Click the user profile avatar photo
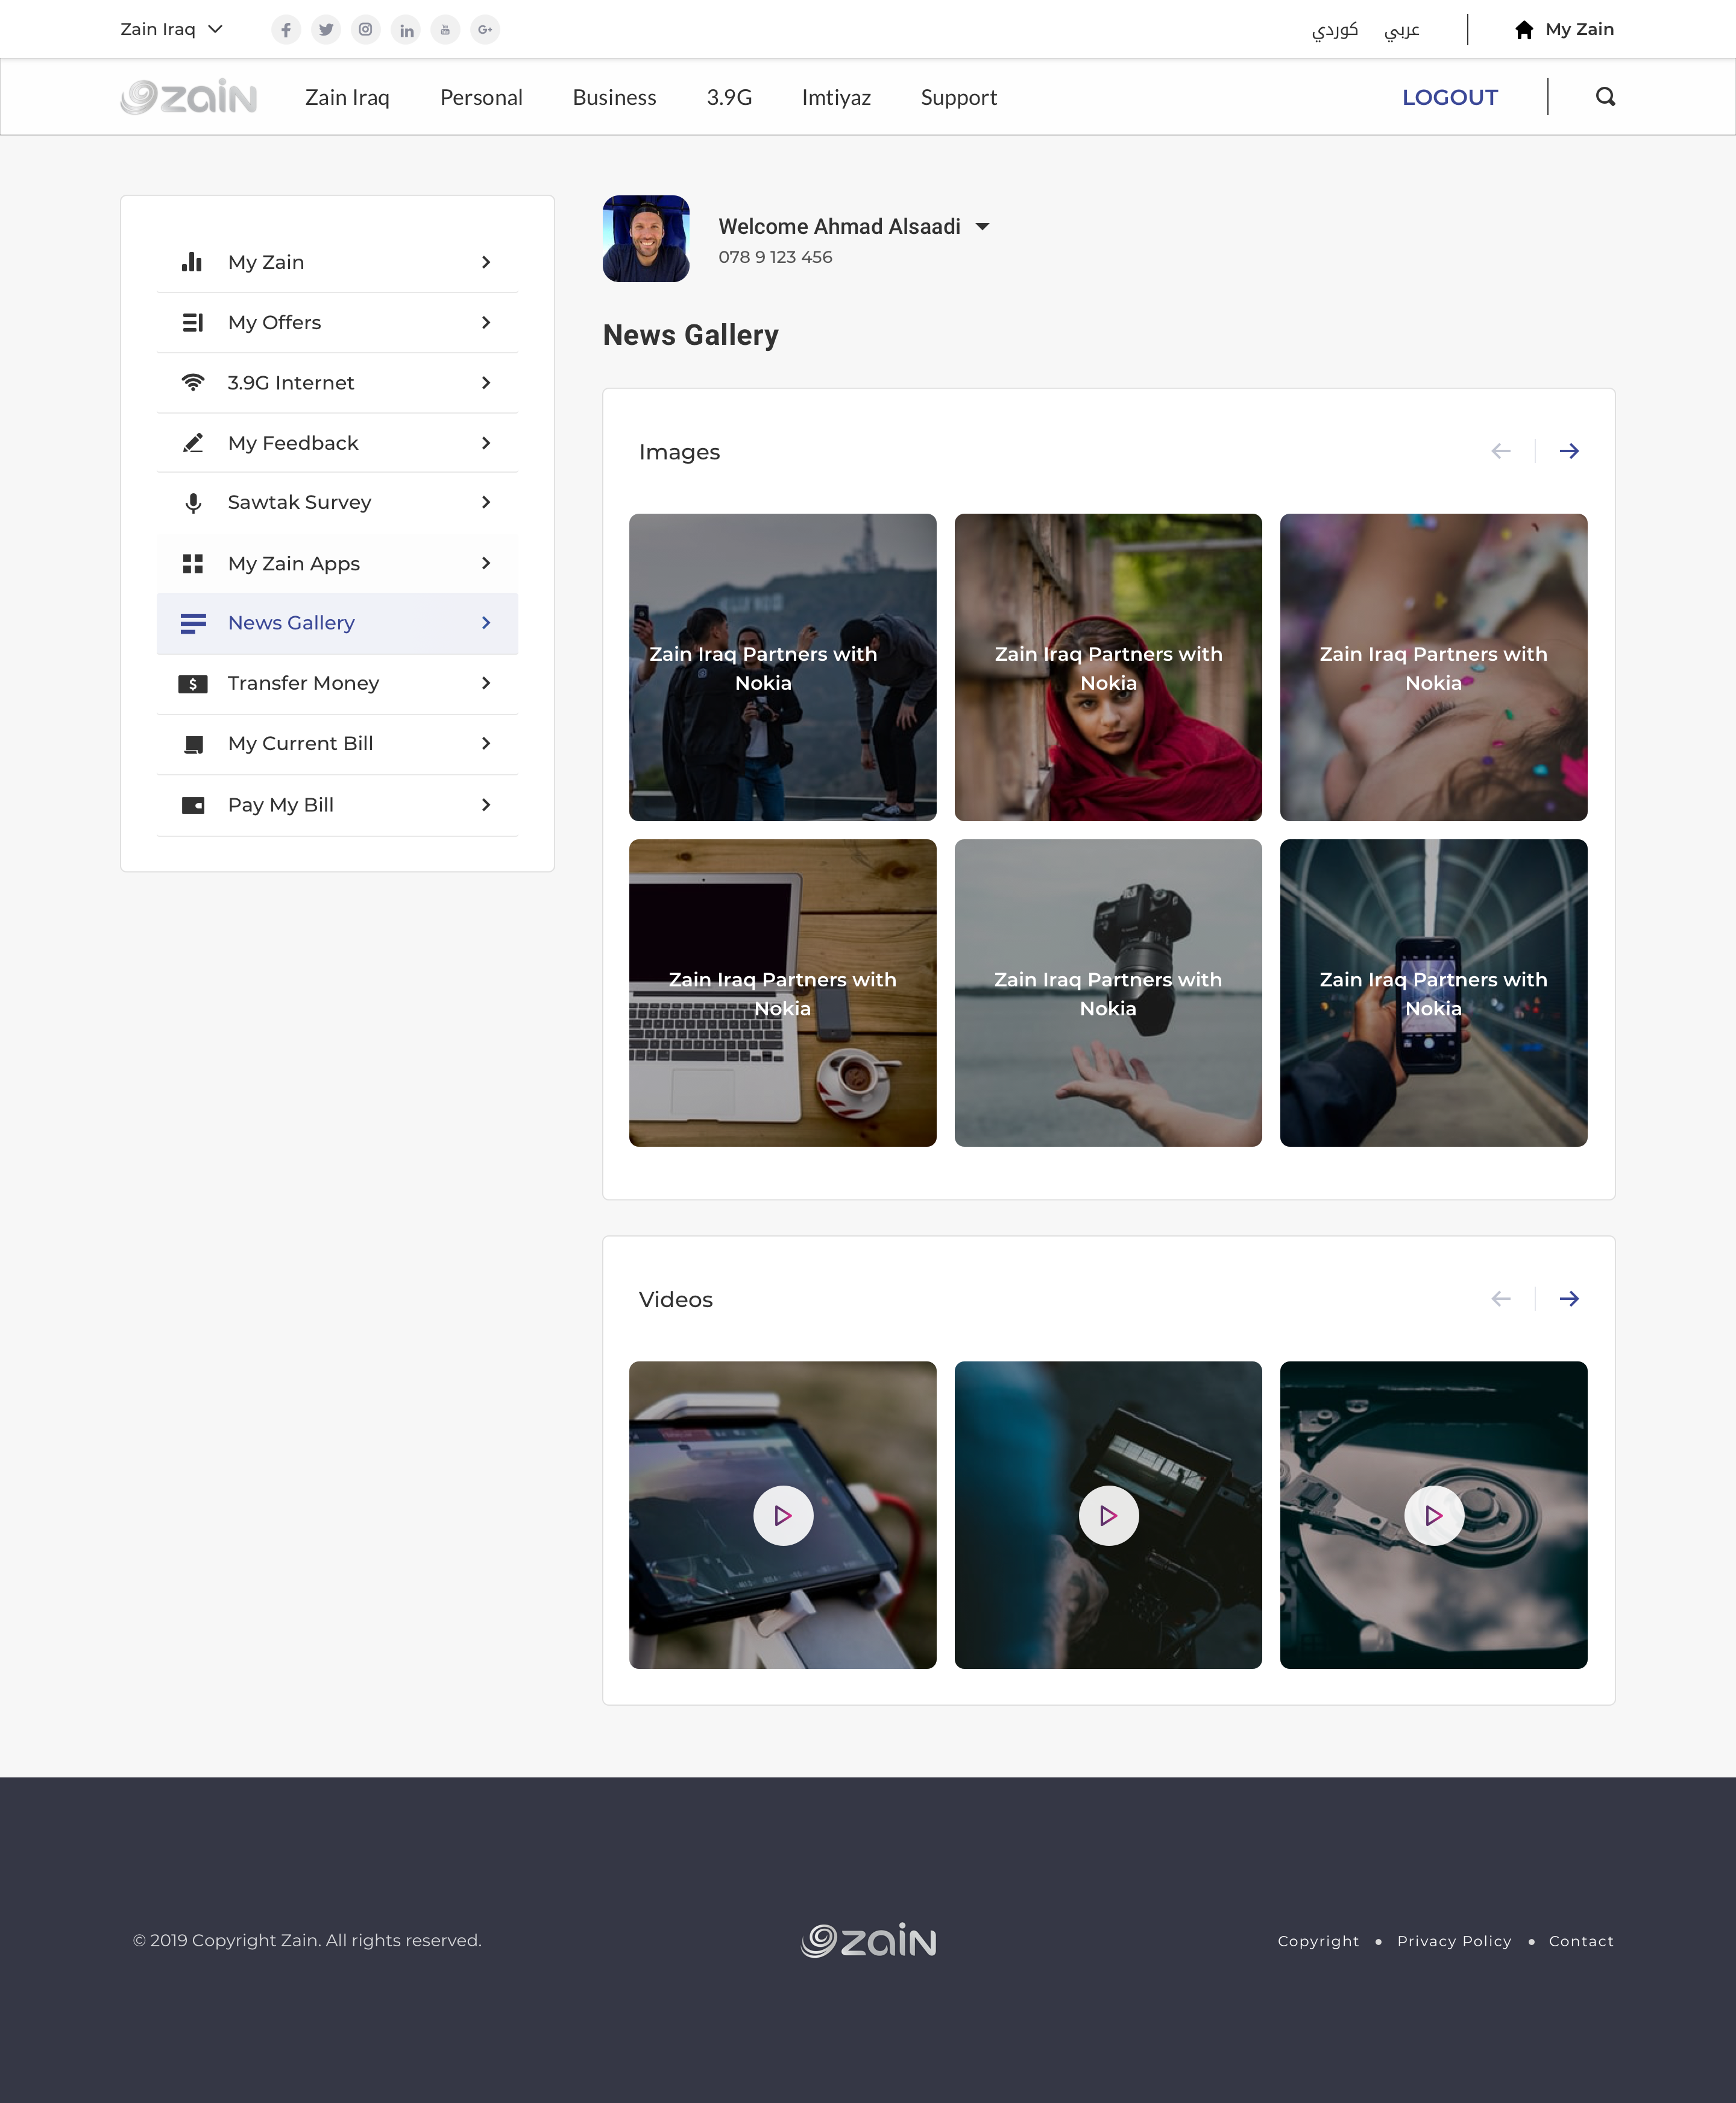 646,239
